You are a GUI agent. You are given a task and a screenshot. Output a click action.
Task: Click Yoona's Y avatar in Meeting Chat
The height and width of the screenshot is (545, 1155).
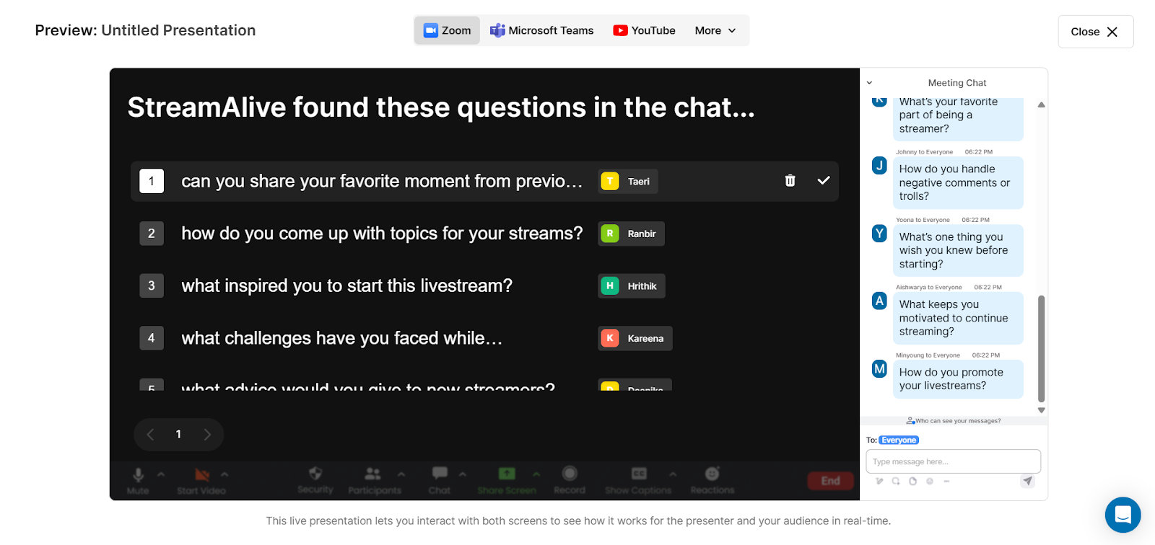click(879, 233)
